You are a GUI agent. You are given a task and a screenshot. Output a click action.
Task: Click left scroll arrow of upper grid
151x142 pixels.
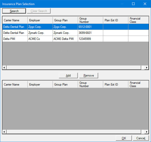[4, 67]
